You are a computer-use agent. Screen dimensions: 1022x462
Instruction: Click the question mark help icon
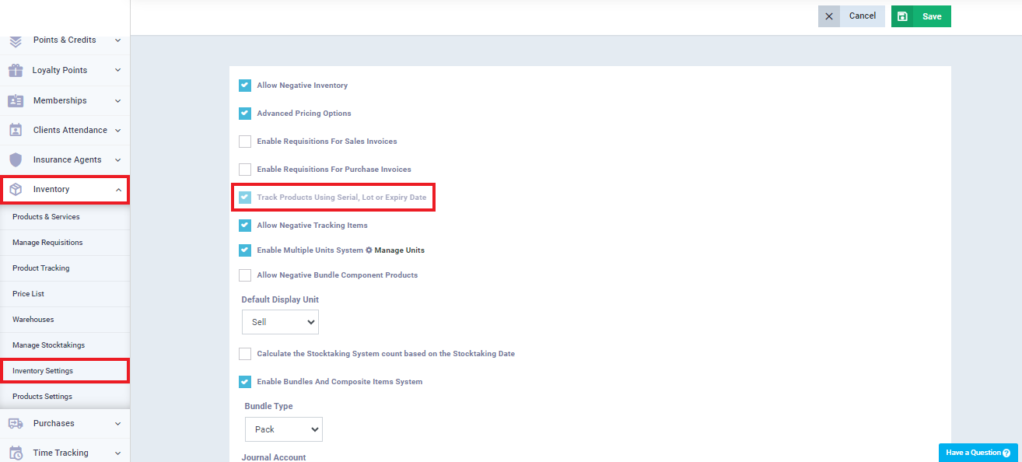[1006, 453]
